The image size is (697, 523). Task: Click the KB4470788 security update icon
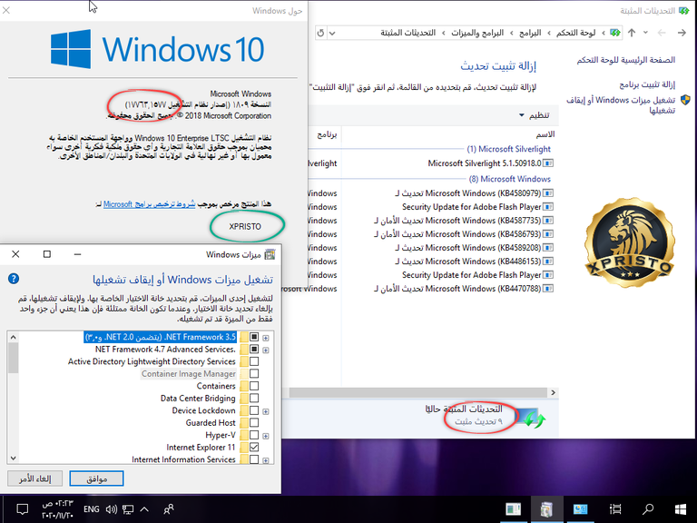click(548, 289)
